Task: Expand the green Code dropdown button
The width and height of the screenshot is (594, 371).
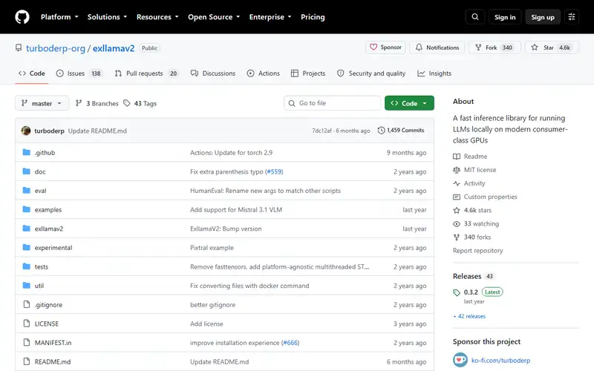Action: (409, 103)
